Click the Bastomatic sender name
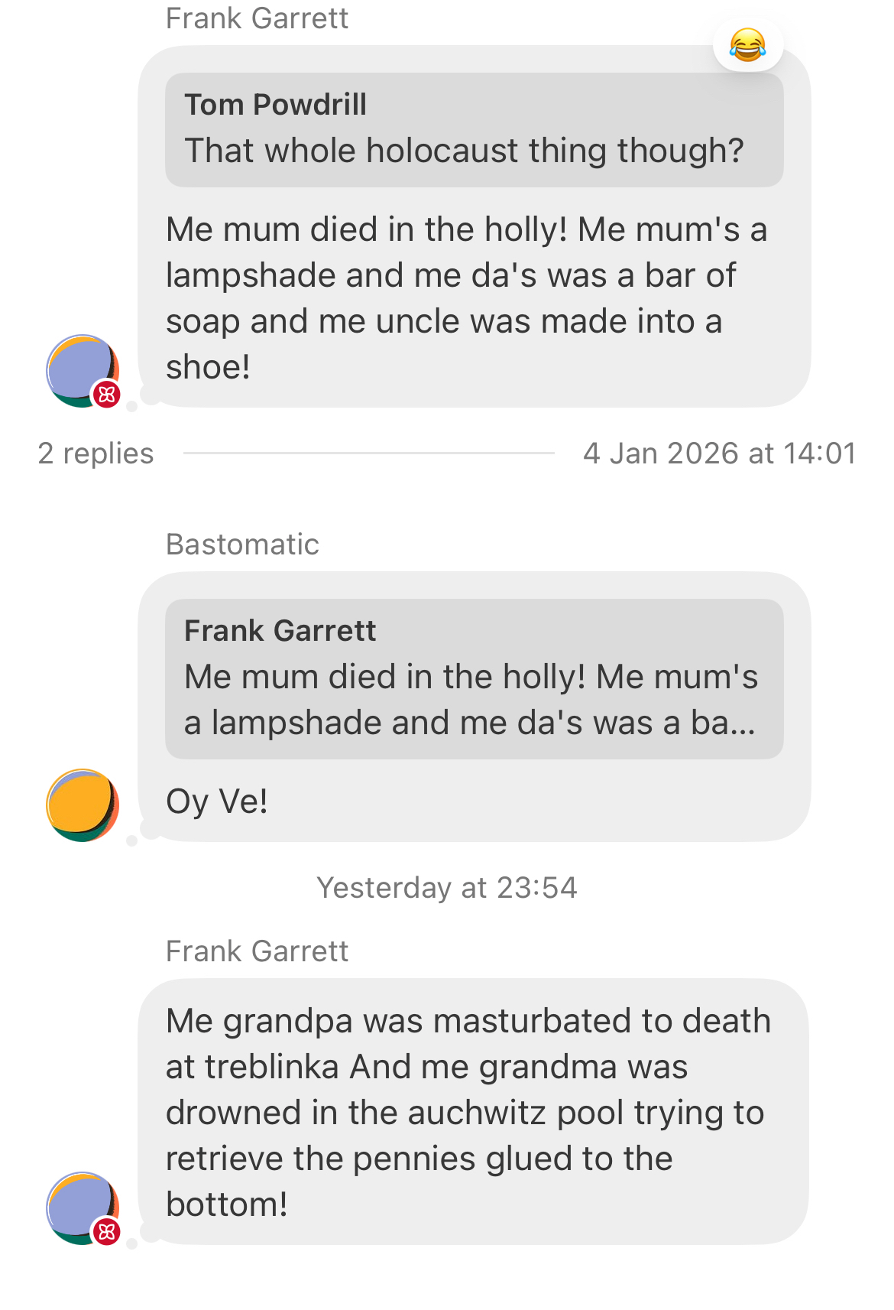Viewport: 894px width, 1310px height. [242, 544]
